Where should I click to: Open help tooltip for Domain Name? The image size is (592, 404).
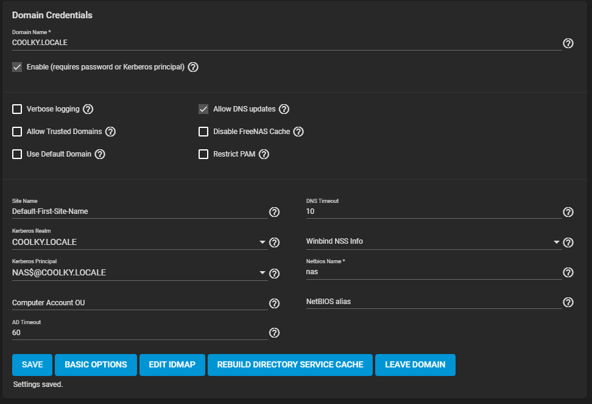[568, 43]
